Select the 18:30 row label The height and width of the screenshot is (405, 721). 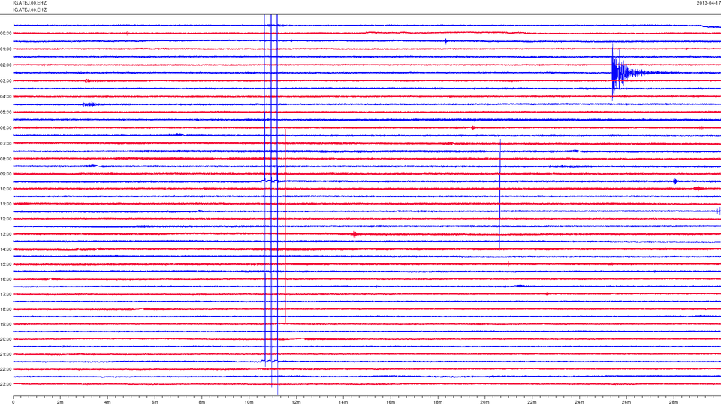click(6, 310)
